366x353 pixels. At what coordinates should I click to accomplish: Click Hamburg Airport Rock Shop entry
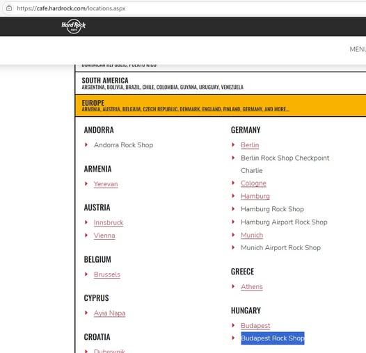(x=284, y=222)
